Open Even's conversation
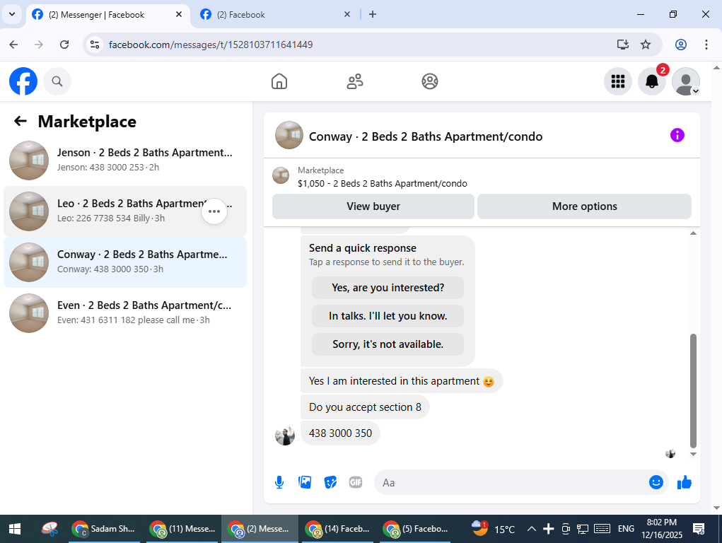Image resolution: width=722 pixels, height=543 pixels. tap(124, 313)
